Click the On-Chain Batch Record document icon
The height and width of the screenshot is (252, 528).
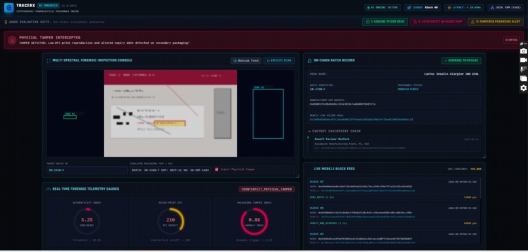(x=310, y=61)
